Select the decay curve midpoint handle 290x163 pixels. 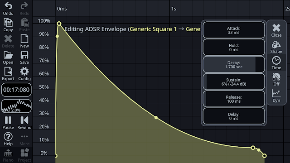(156, 118)
